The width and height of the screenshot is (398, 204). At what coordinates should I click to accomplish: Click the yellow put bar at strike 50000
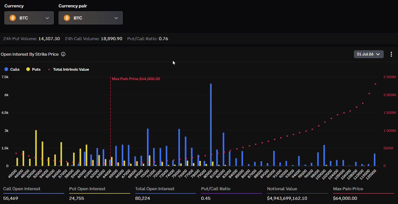click(x=36, y=148)
